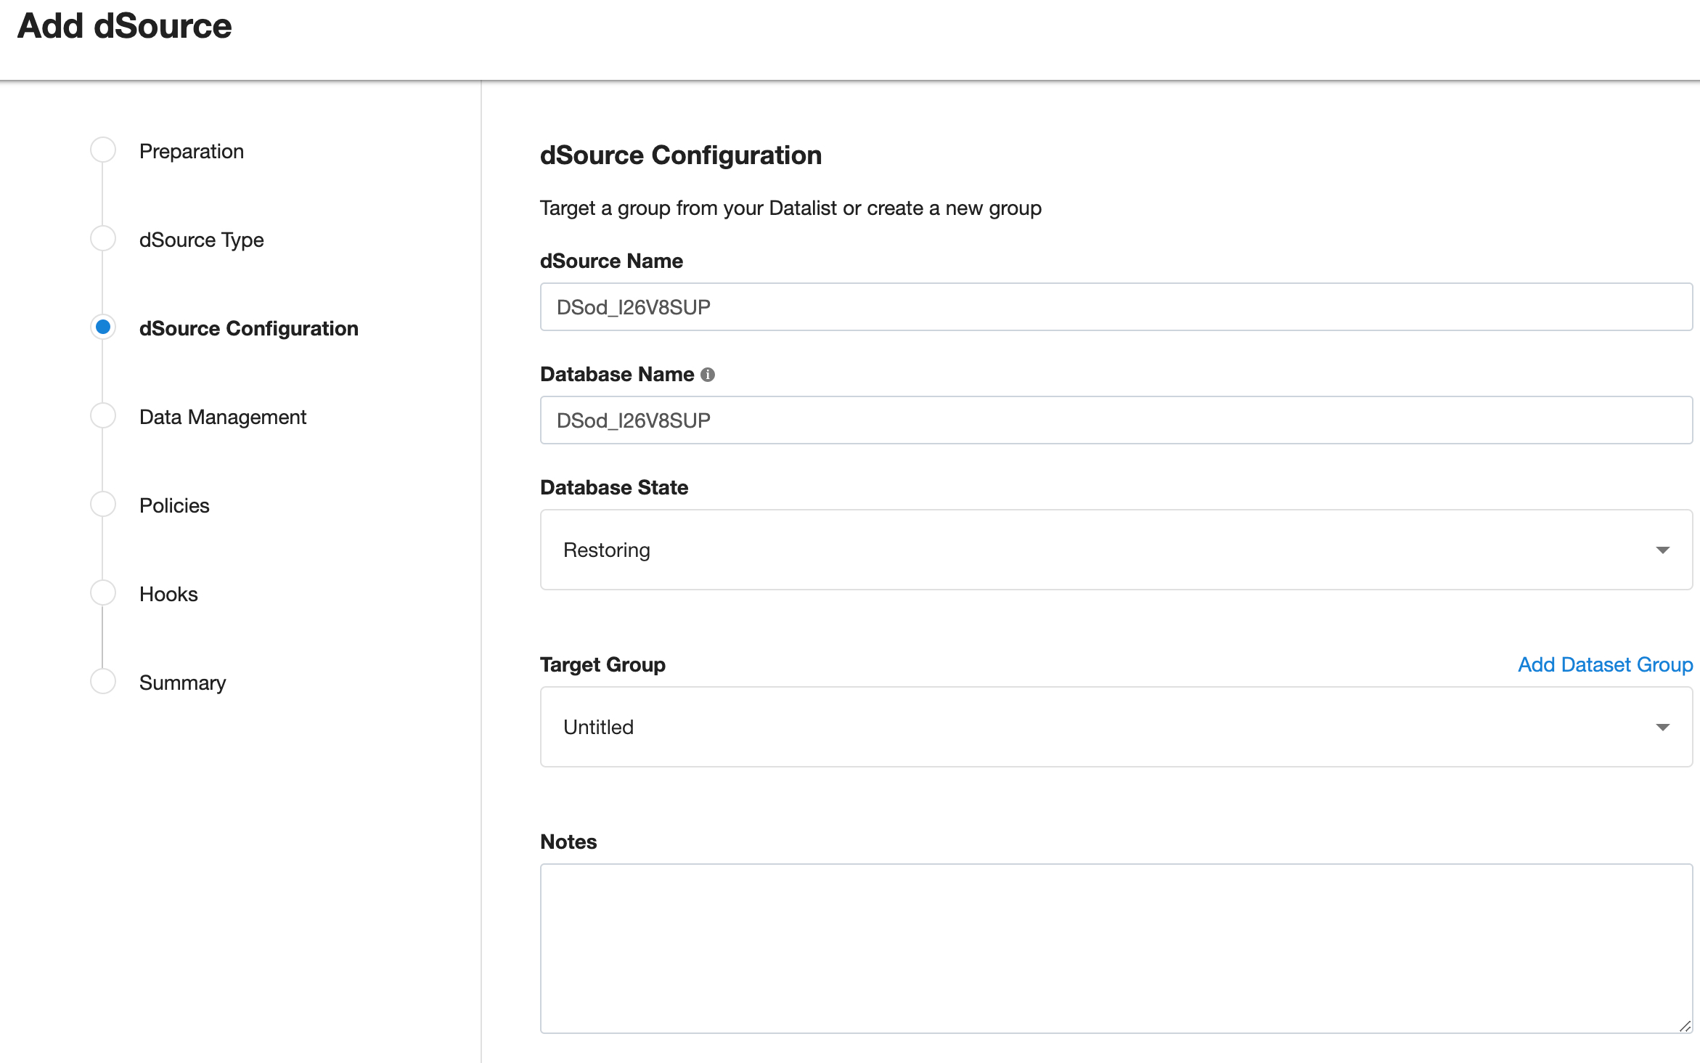The image size is (1700, 1063).
Task: Click the active dSource Configuration step indicator
Action: pyautogui.click(x=103, y=327)
